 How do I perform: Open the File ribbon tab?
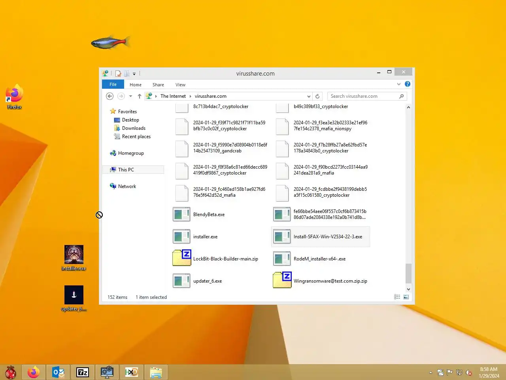113,84
